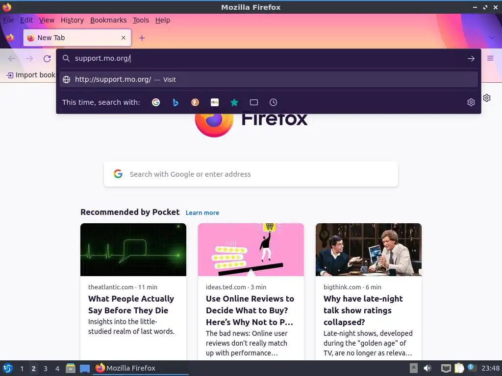This screenshot has height=376, width=502.
Task: Go forward one page
Action: [x=29, y=59]
